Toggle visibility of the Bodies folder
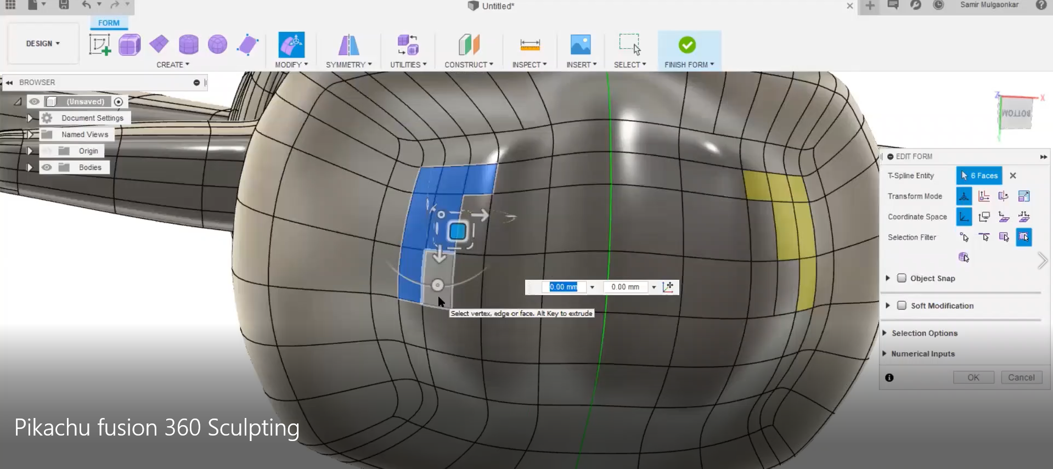 [x=47, y=167]
